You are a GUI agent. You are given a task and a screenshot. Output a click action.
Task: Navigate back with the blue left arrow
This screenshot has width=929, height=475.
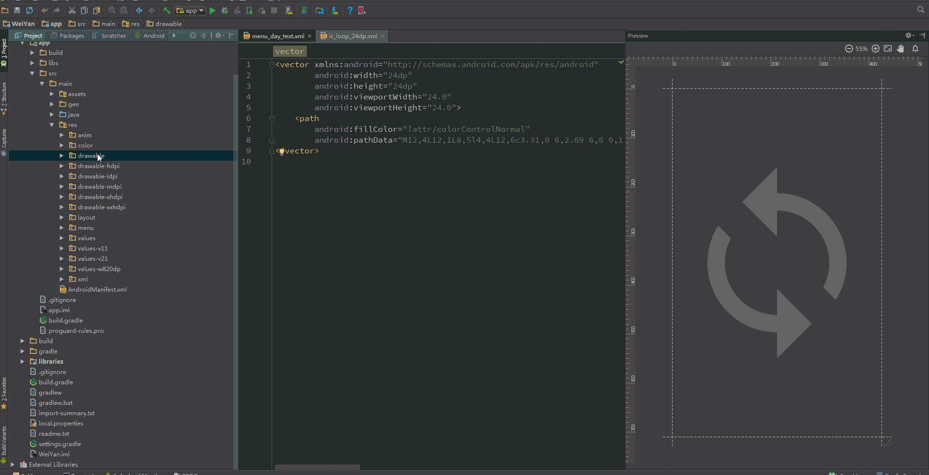pos(139,10)
